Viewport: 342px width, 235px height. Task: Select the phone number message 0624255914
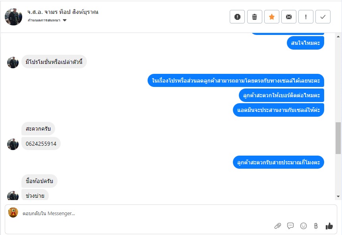41,144
